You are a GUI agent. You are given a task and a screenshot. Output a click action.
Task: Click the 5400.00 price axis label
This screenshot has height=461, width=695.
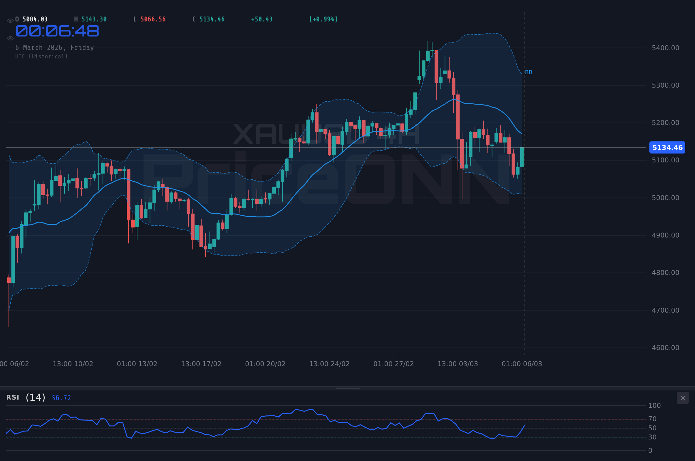click(x=666, y=48)
